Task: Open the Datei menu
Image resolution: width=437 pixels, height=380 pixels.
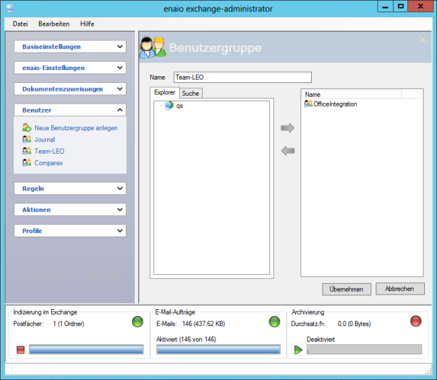Action: (20, 24)
